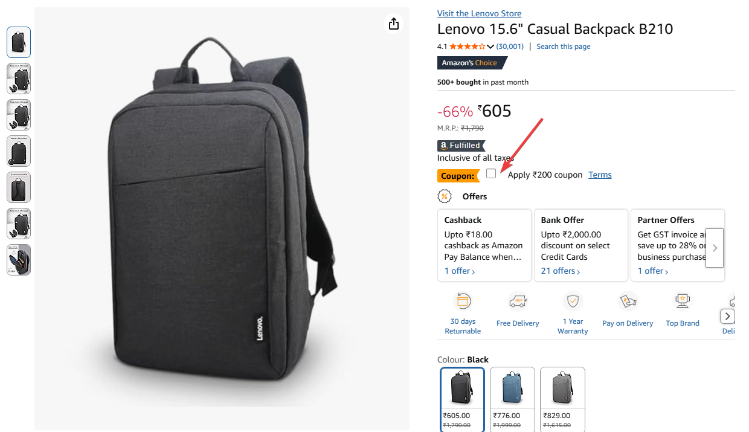The image size is (749, 432).
Task: Expand the star rating dropdown chevron
Action: 490,47
